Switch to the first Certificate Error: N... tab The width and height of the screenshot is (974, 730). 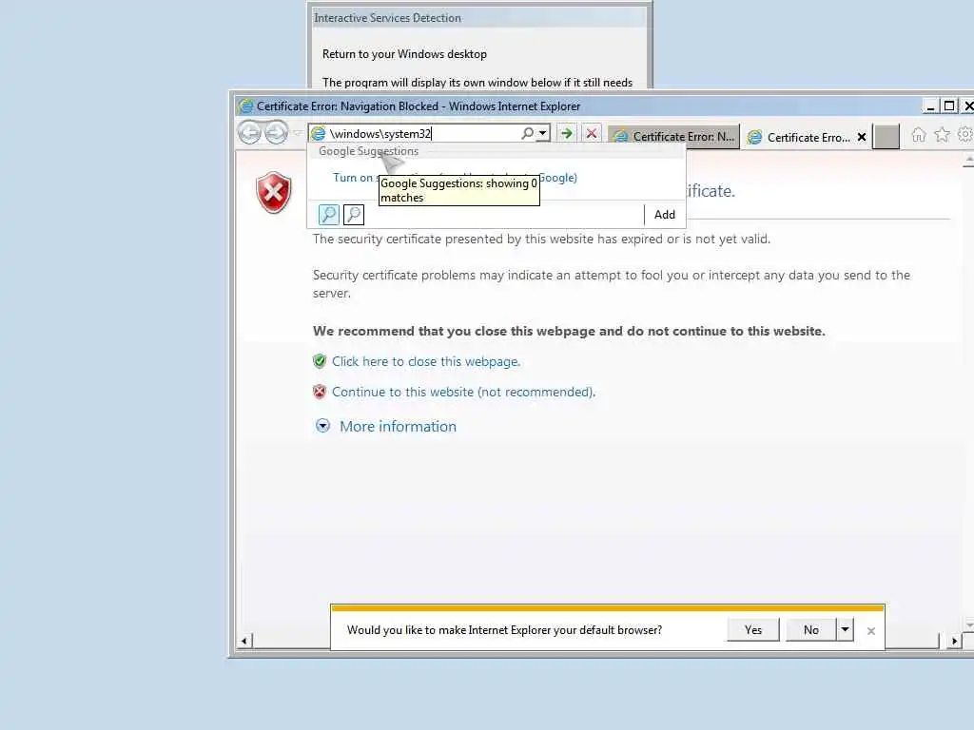(x=674, y=137)
